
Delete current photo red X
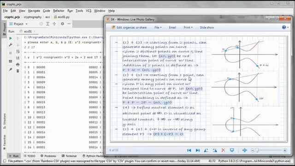pyautogui.click(x=223, y=150)
